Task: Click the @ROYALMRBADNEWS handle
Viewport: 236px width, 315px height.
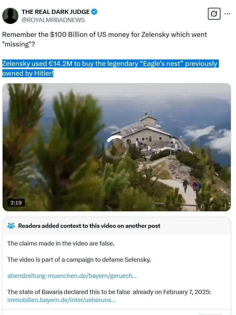Action: point(53,20)
